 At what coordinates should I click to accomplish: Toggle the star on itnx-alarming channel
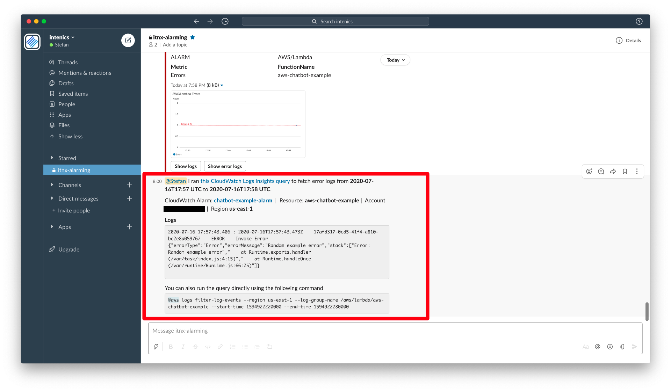193,37
